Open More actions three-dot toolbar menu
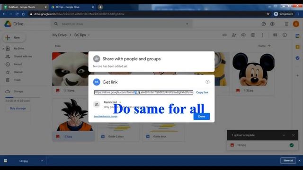The height and width of the screenshot is (170, 303). pyautogui.click(x=262, y=35)
